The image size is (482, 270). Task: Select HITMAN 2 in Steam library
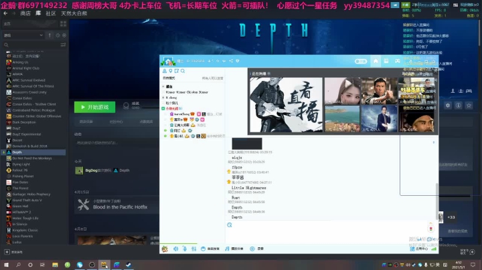[21, 213]
